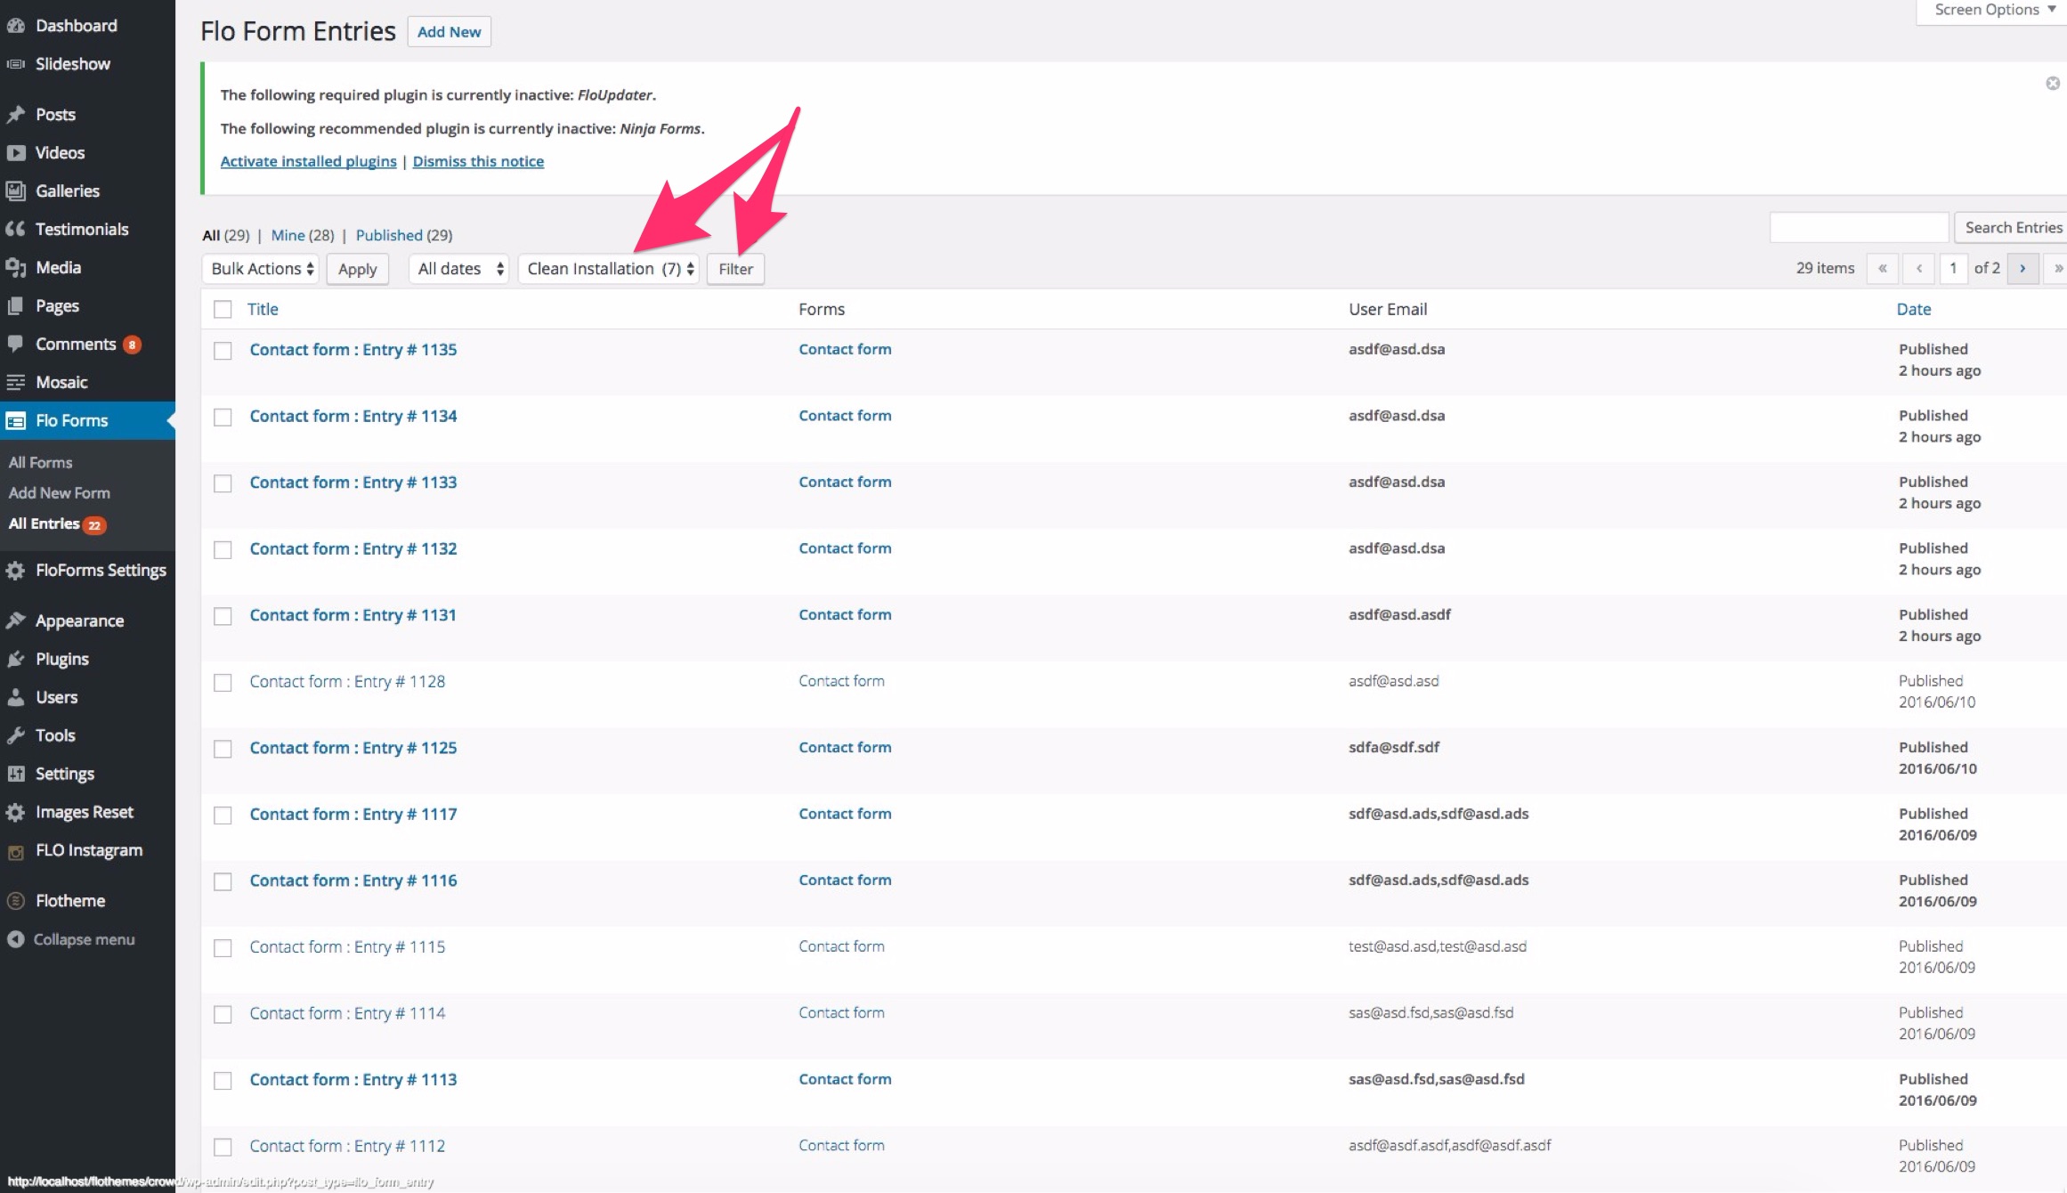This screenshot has height=1193, width=2067.
Task: Open the Contact form link for Entry 1113
Action: click(x=845, y=1079)
